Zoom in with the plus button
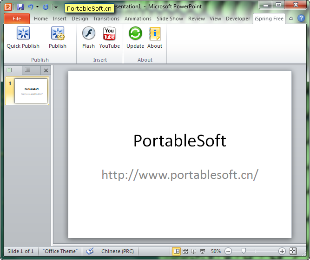This screenshot has width=310, height=260. (x=282, y=251)
